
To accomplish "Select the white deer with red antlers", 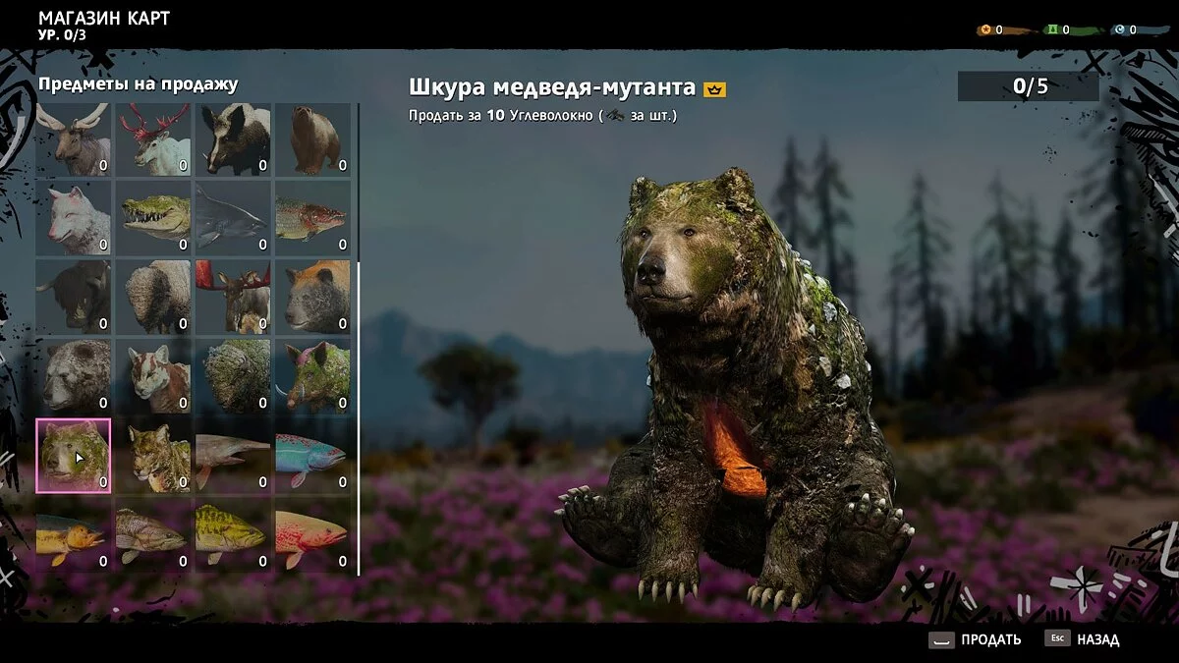I will click(153, 139).
